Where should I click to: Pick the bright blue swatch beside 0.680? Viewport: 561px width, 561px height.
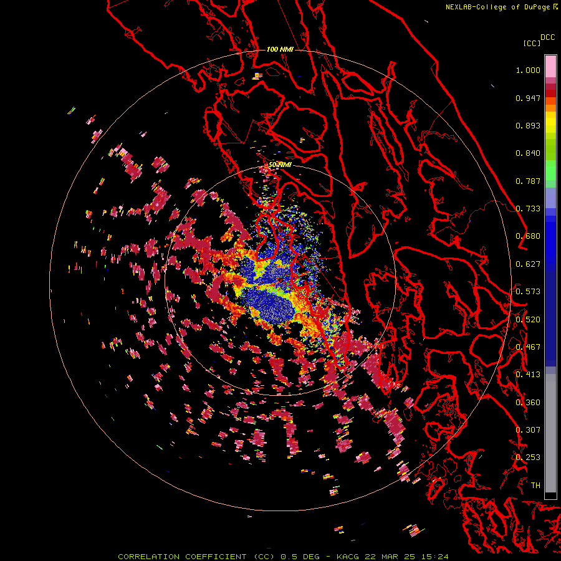(550, 238)
